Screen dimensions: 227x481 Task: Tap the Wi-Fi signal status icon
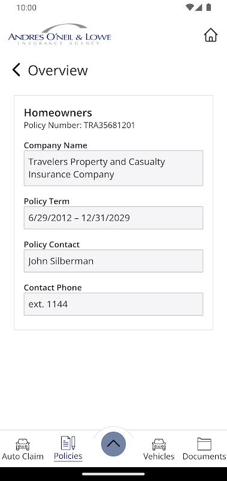(x=190, y=7)
